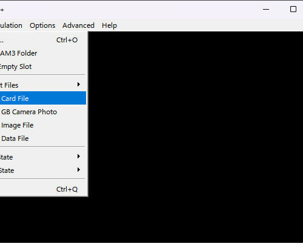Choose the Open entry with Ctrl+O shortcut
This screenshot has width=303, height=243.
42,40
